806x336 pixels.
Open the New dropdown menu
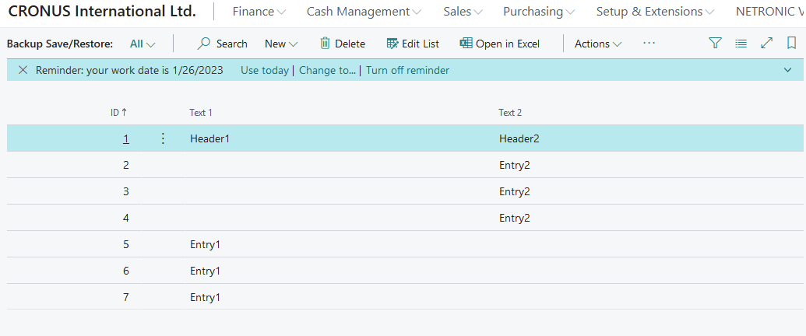(281, 44)
